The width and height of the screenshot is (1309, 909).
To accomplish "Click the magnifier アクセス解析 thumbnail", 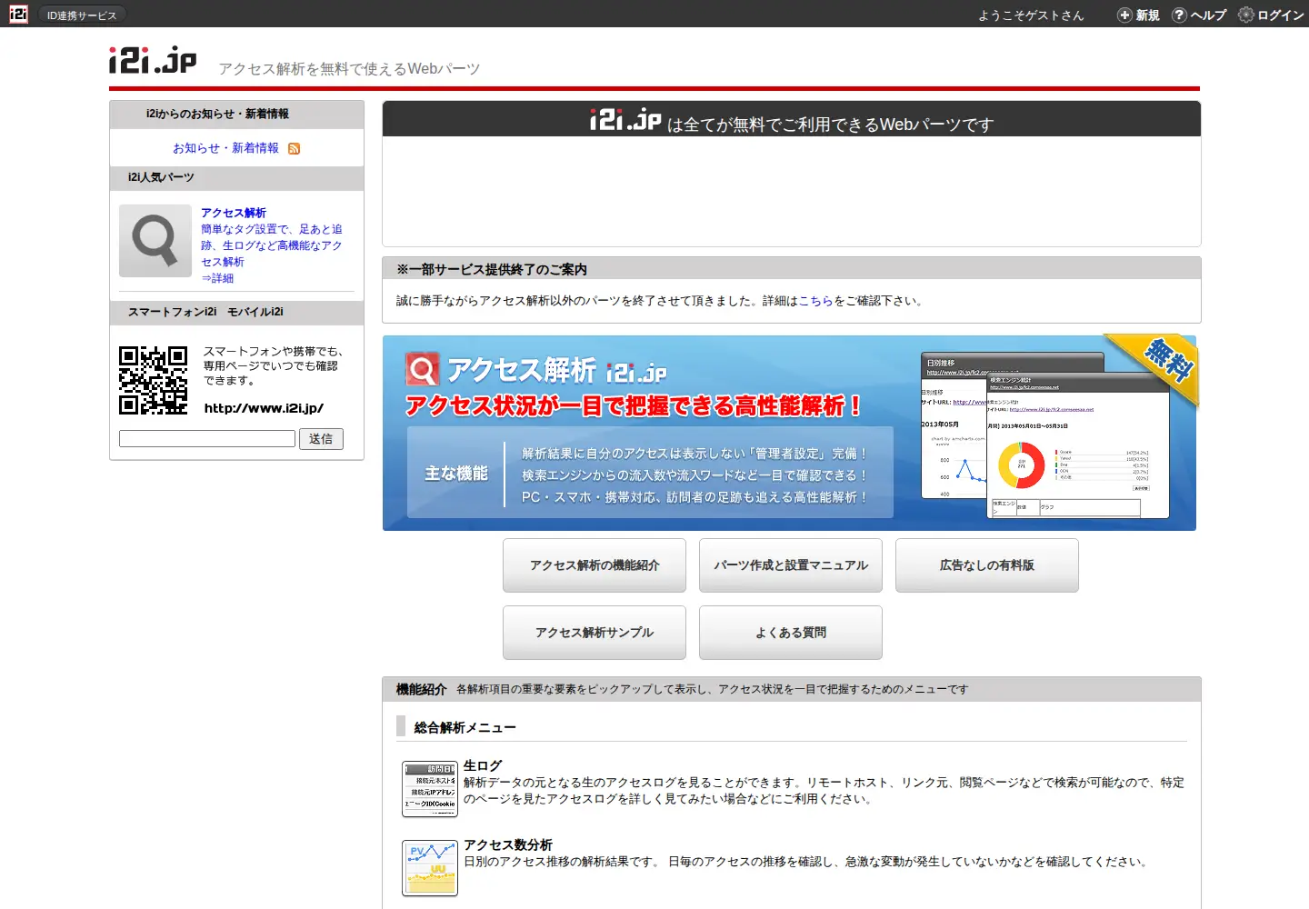I will [155, 241].
